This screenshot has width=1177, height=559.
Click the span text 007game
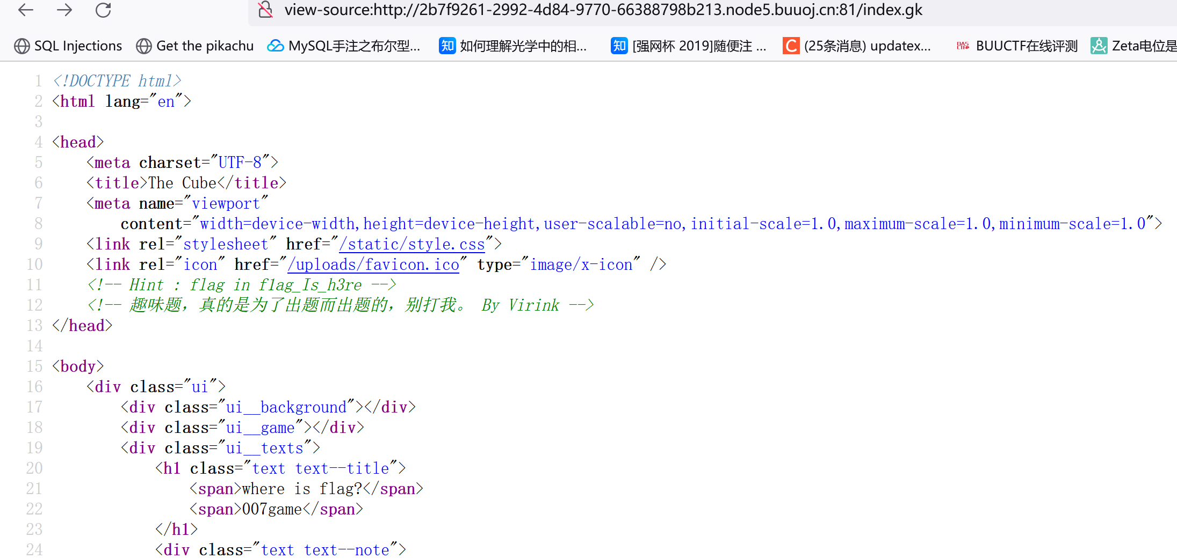[x=272, y=509]
